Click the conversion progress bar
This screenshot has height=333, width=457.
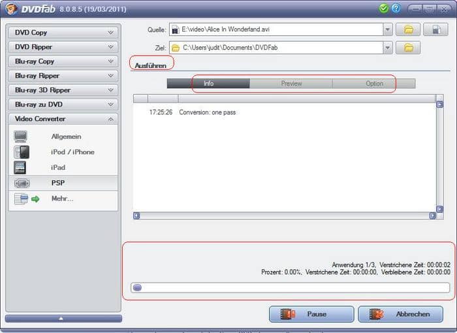click(290, 287)
